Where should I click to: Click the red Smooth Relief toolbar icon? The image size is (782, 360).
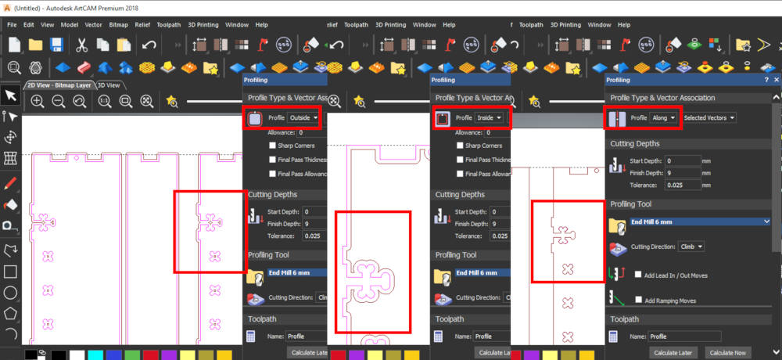[84, 67]
